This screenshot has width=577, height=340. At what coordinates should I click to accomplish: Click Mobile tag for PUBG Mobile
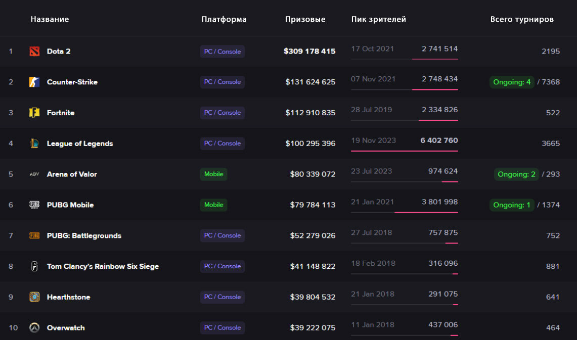pos(214,205)
